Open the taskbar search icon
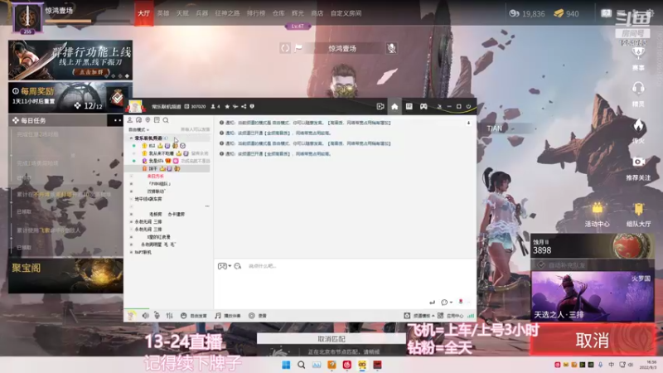This screenshot has height=373, width=663. (301, 365)
